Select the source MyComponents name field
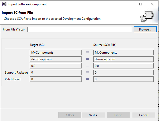The width and height of the screenshot is (159, 121). coord(123,52)
